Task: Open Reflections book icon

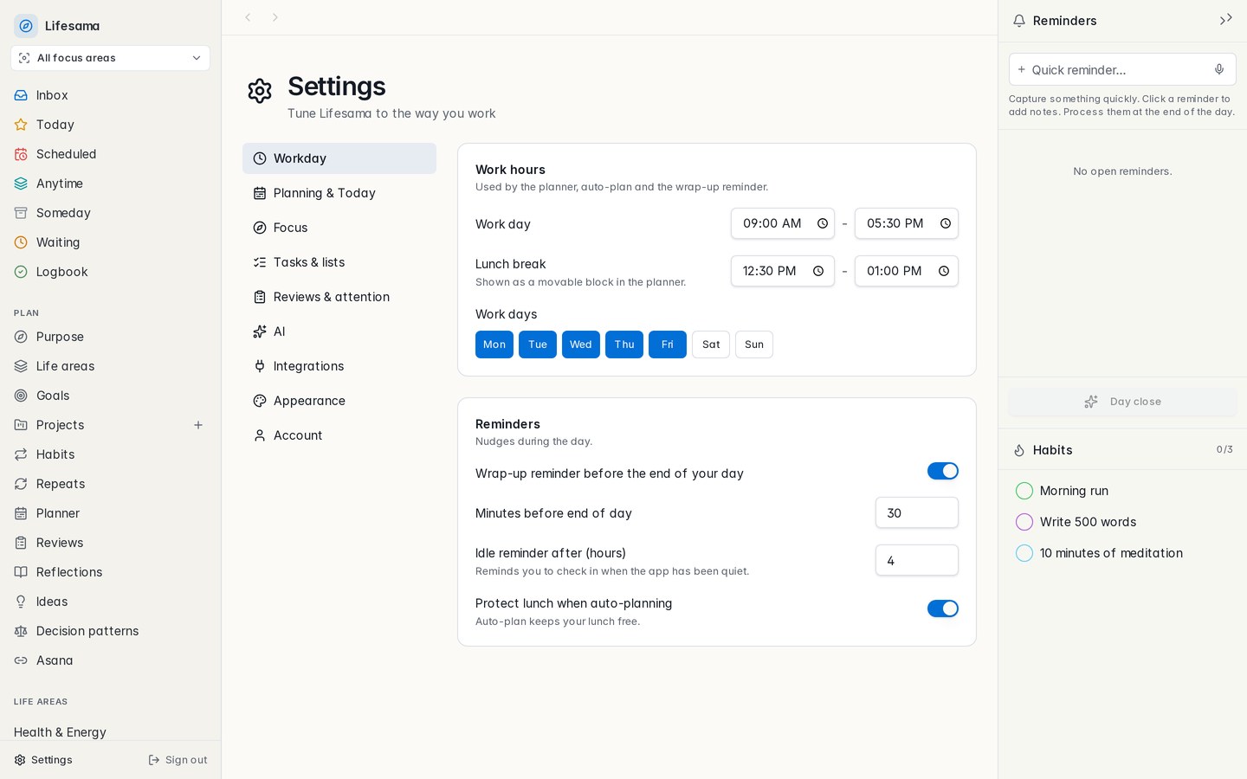Action: tap(21, 572)
